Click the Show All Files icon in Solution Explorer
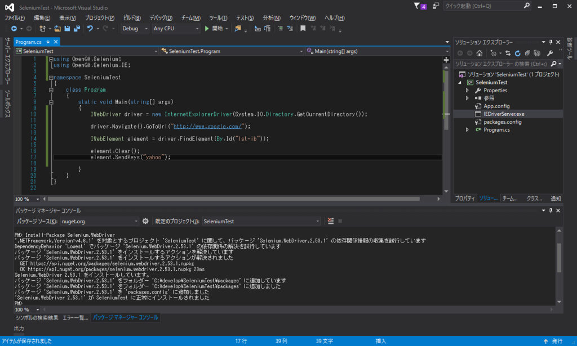577x346 pixels. (537, 53)
